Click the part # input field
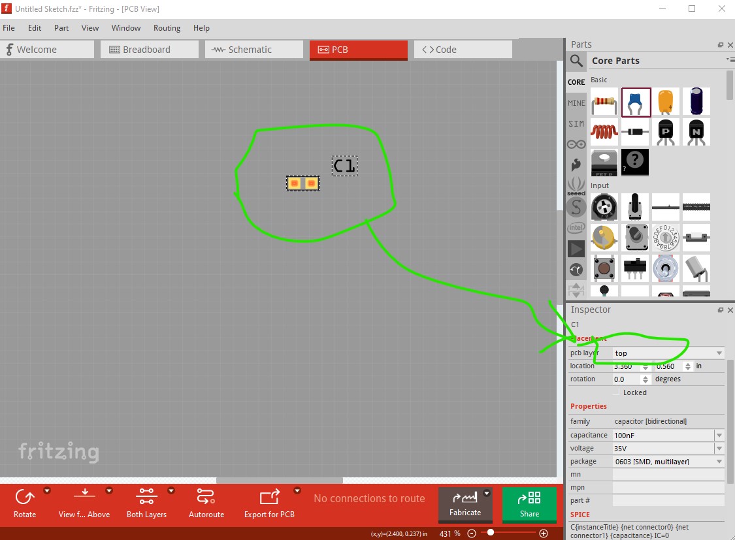The width and height of the screenshot is (735, 540). click(668, 501)
